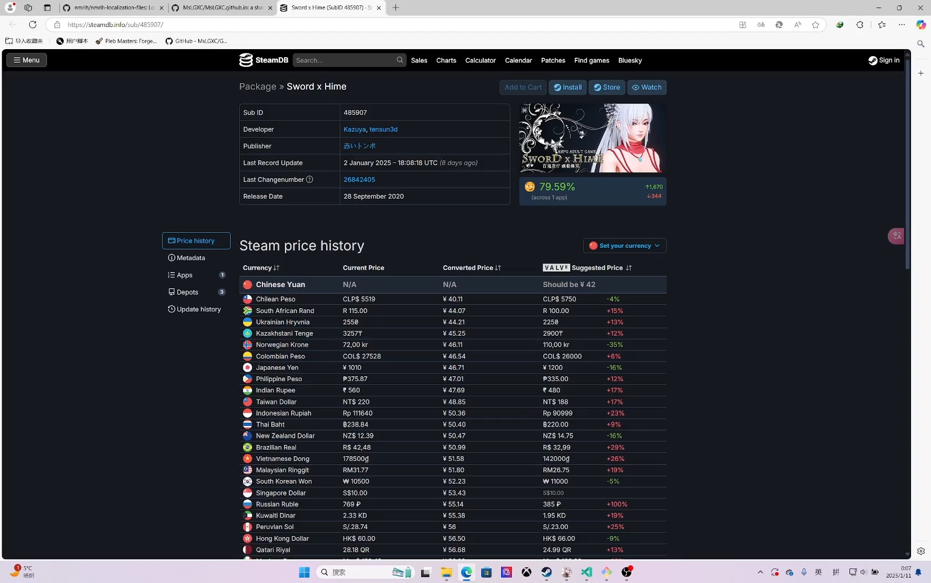Image resolution: width=931 pixels, height=583 pixels.
Task: Click the Sword x Hime game thumbnail
Action: click(592, 139)
